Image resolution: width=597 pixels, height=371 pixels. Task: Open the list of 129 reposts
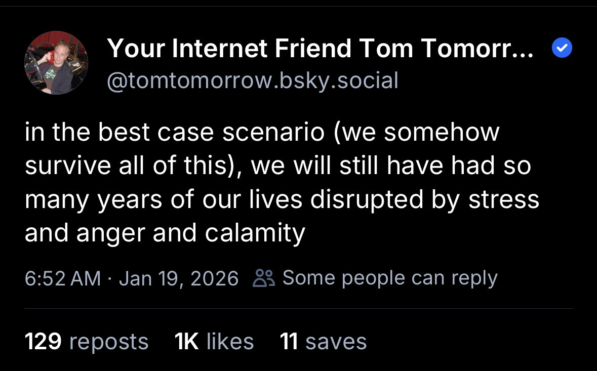(x=86, y=342)
